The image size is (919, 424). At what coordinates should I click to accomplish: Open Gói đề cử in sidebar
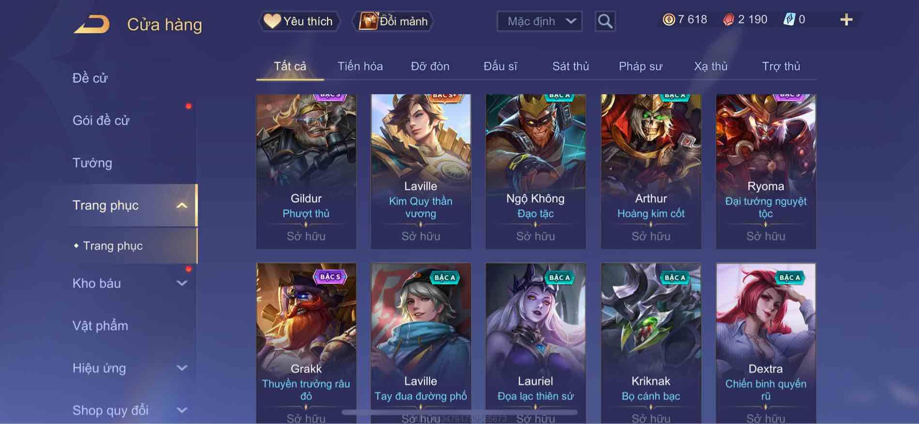pos(101,120)
